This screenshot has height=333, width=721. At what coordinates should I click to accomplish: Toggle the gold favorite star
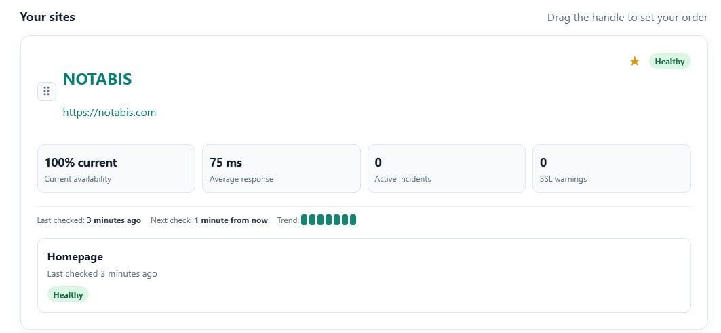tap(635, 61)
